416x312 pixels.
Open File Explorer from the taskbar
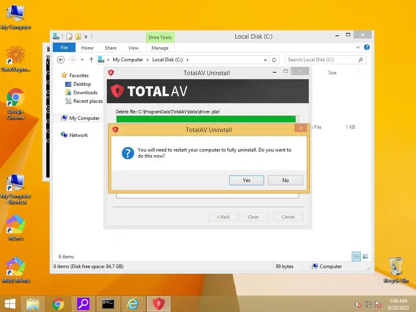coord(32,304)
